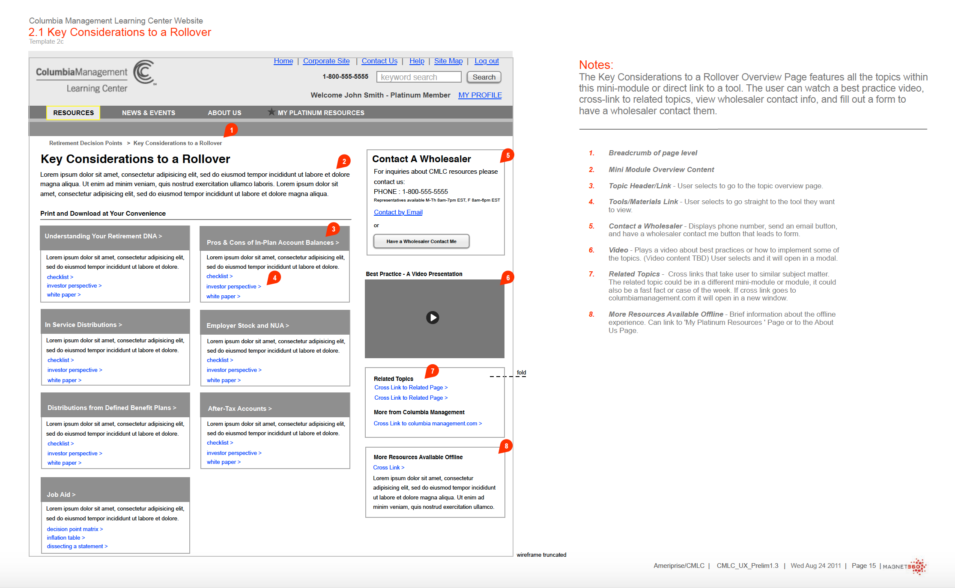Click the Magnet 360 logo in the footer
Viewport: 955px width, 588px height.
coord(904,566)
